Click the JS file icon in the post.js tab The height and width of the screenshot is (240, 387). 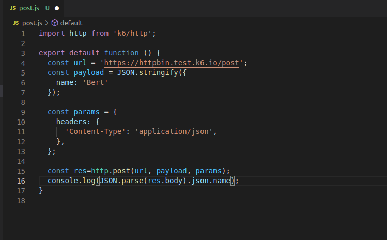[13, 8]
